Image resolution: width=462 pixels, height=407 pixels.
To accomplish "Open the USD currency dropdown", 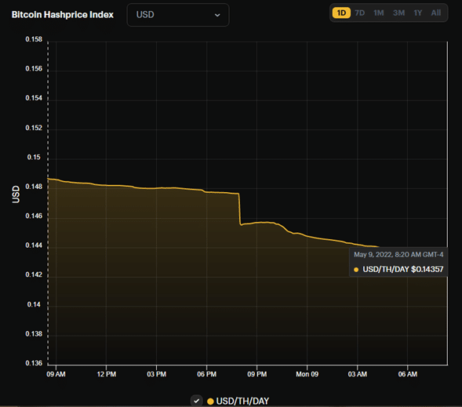I will tap(178, 15).
